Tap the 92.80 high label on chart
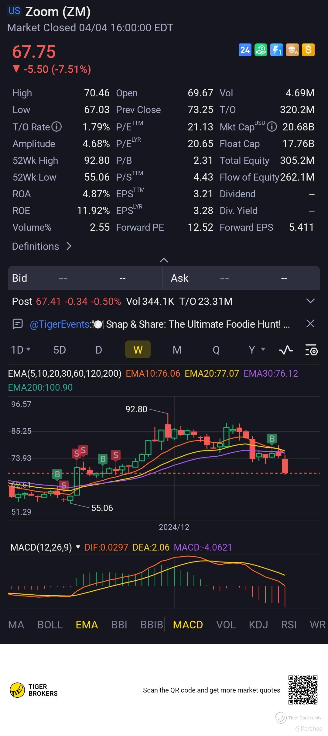The image size is (328, 736). pyautogui.click(x=136, y=409)
